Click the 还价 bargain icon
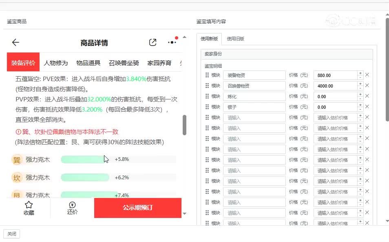 coord(72,205)
